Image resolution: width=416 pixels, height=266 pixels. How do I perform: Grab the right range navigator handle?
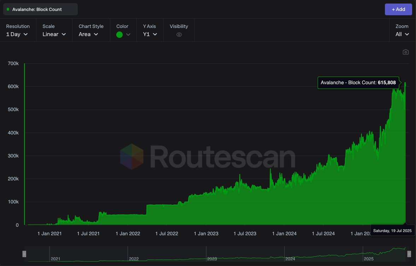click(x=409, y=254)
